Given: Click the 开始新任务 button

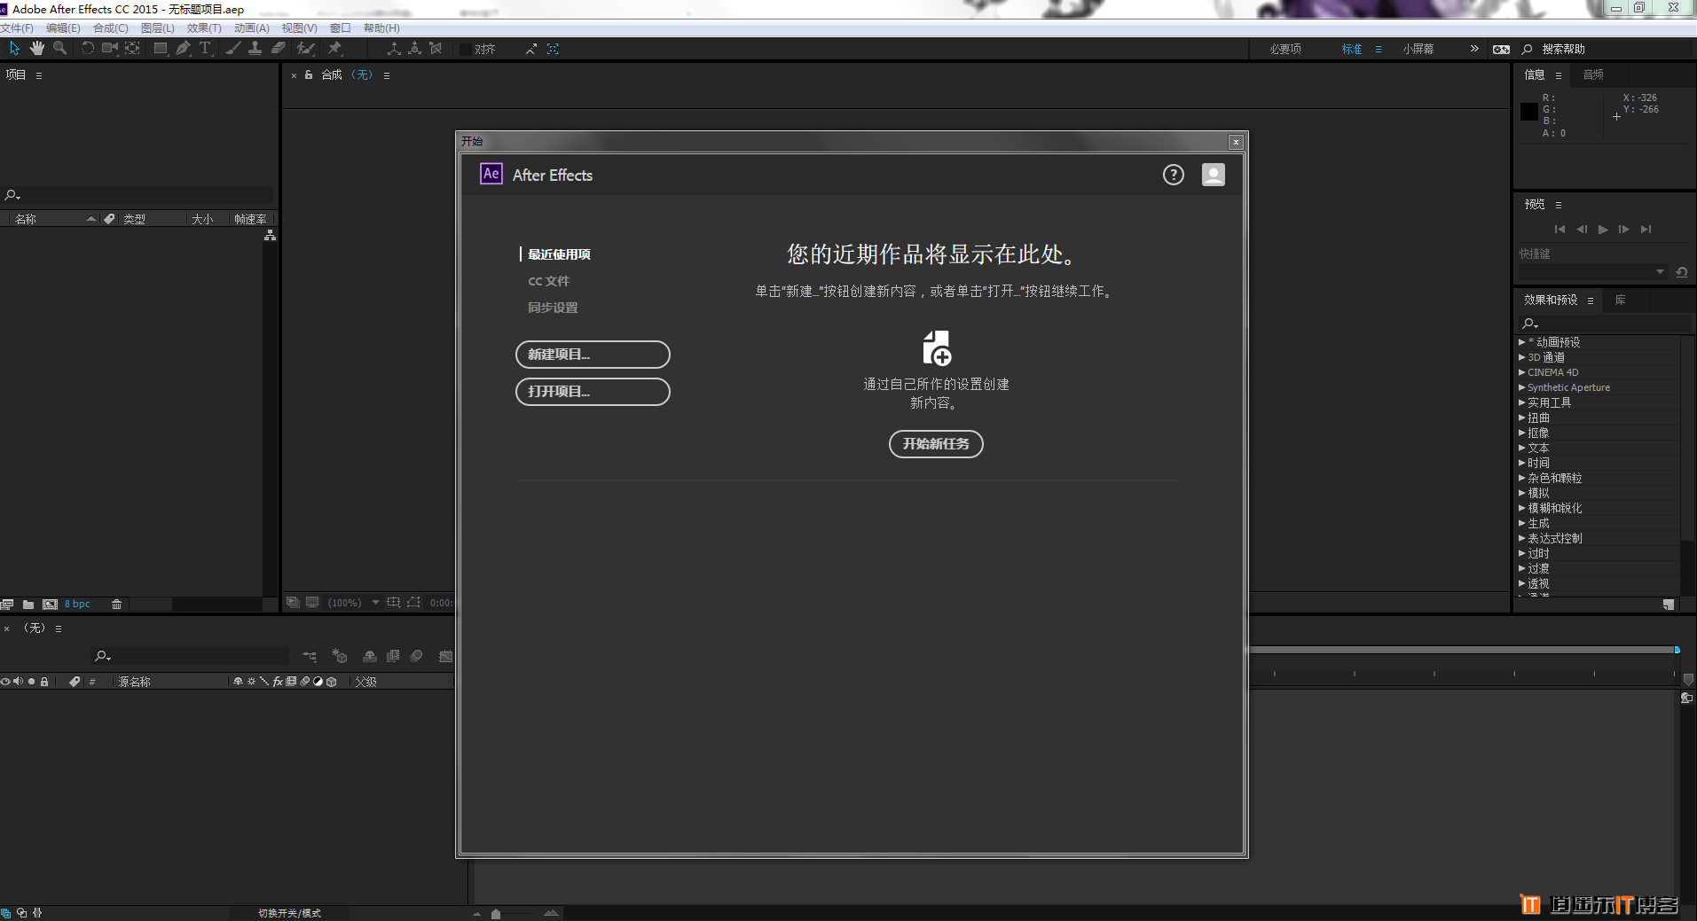Looking at the screenshot, I should click(936, 444).
